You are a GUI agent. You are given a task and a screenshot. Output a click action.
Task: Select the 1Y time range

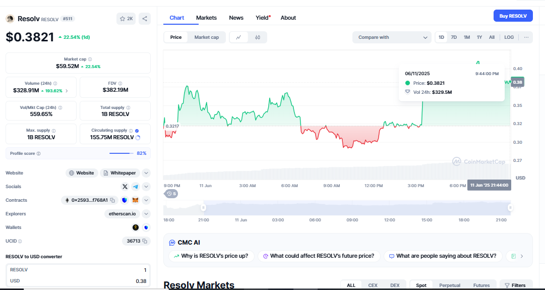click(x=479, y=37)
